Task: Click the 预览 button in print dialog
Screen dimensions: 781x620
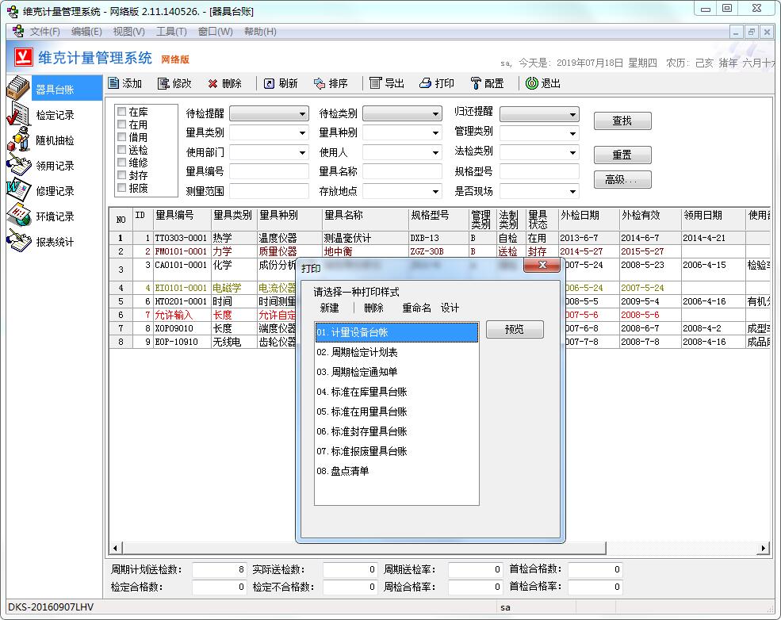Action: coord(515,329)
